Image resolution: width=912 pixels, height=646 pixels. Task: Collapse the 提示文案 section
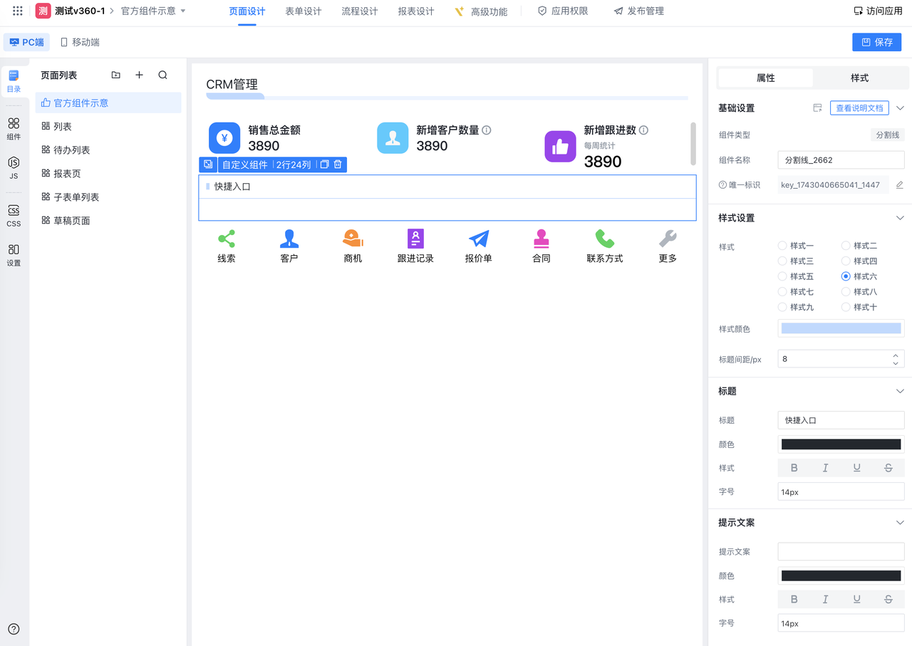(900, 523)
